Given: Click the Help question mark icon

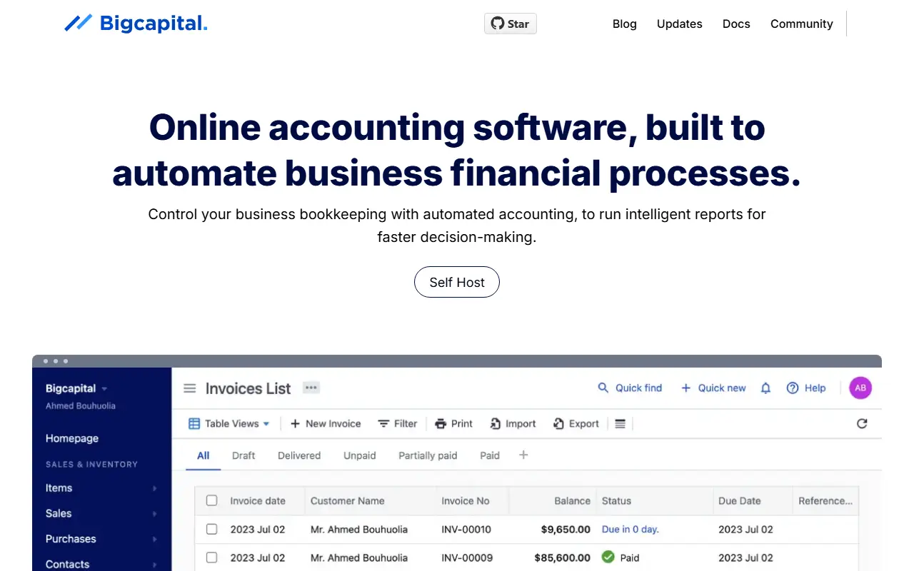Looking at the screenshot, I should 793,388.
